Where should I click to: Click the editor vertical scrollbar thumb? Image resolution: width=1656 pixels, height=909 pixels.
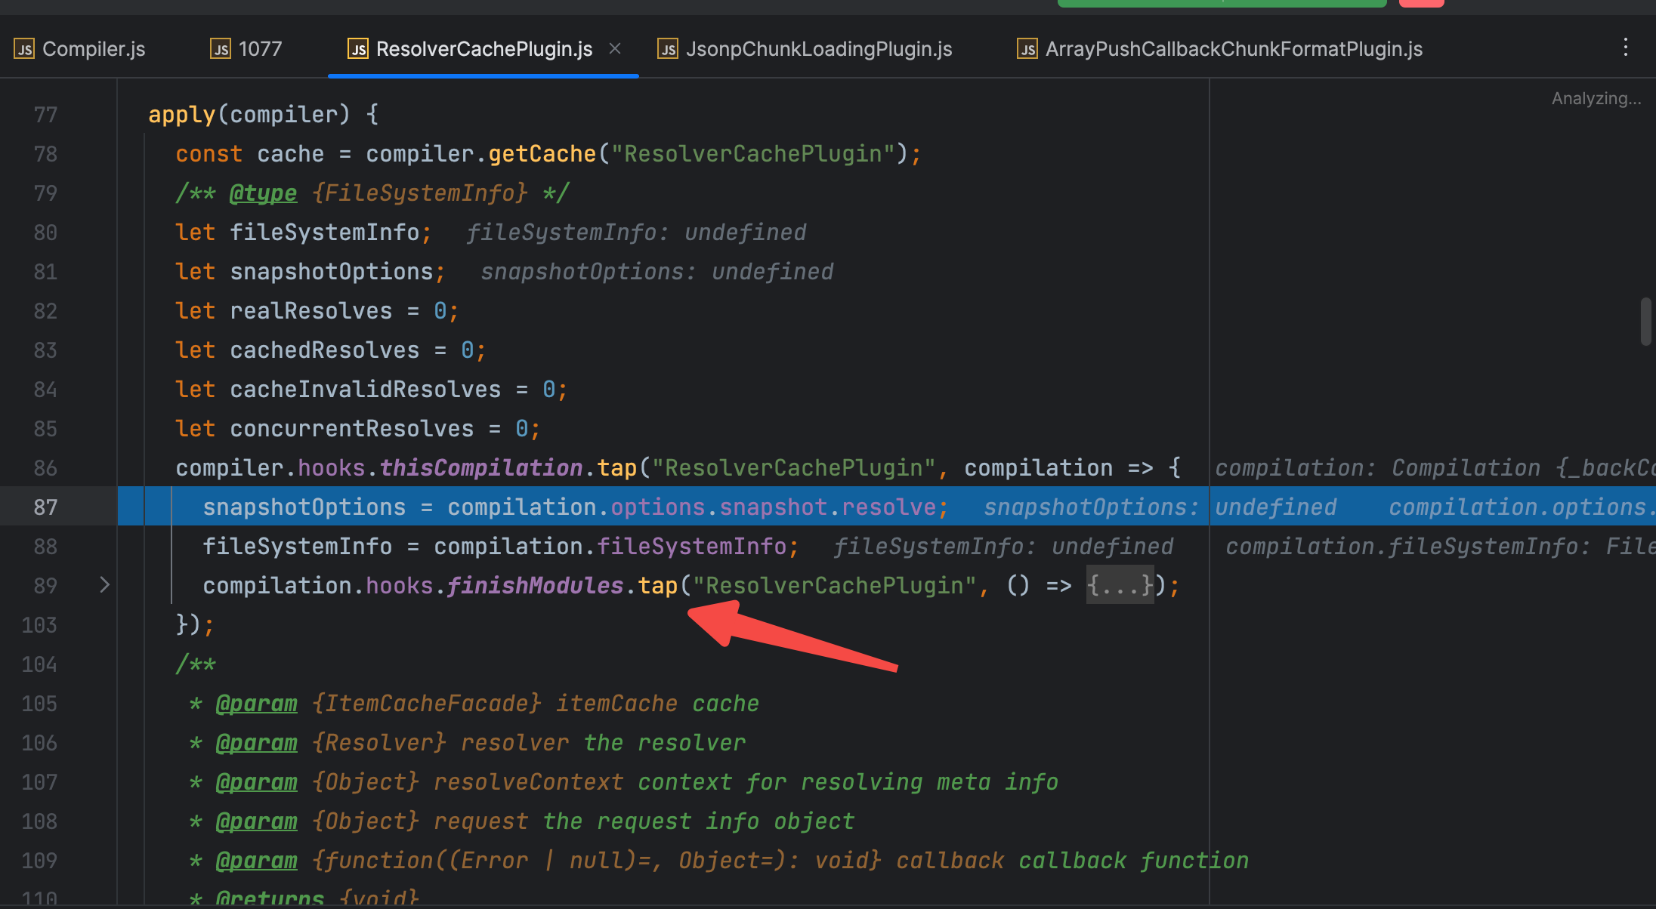click(x=1645, y=322)
